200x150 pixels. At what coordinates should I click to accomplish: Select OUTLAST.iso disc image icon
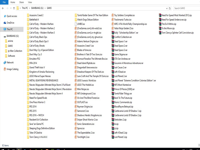76,102
